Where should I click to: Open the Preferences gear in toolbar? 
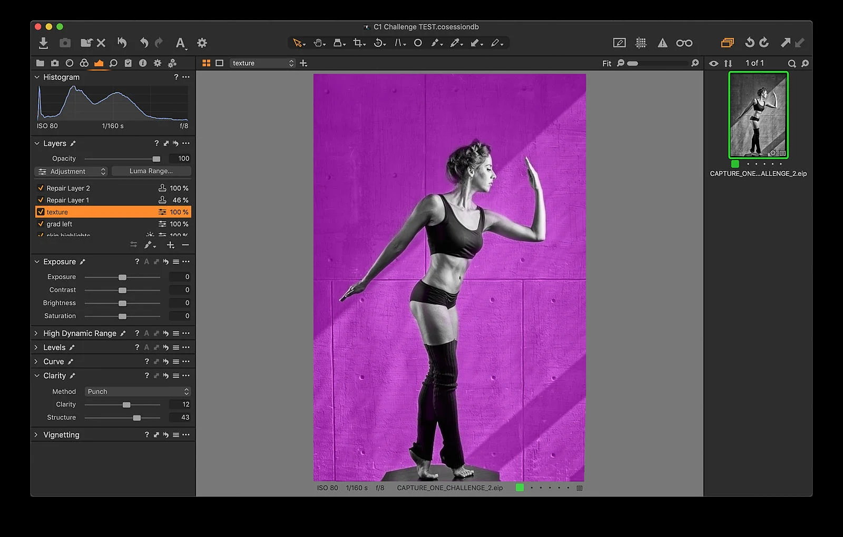pyautogui.click(x=202, y=43)
